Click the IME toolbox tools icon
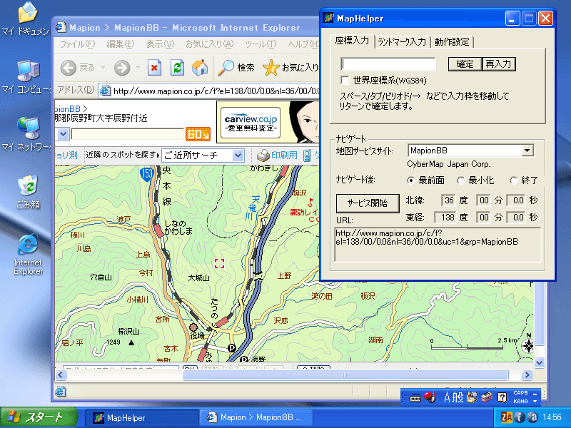 (487, 397)
